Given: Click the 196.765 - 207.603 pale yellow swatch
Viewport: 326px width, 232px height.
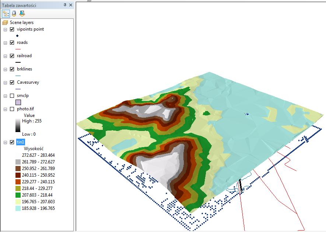Looking at the screenshot, I should 18,202.
